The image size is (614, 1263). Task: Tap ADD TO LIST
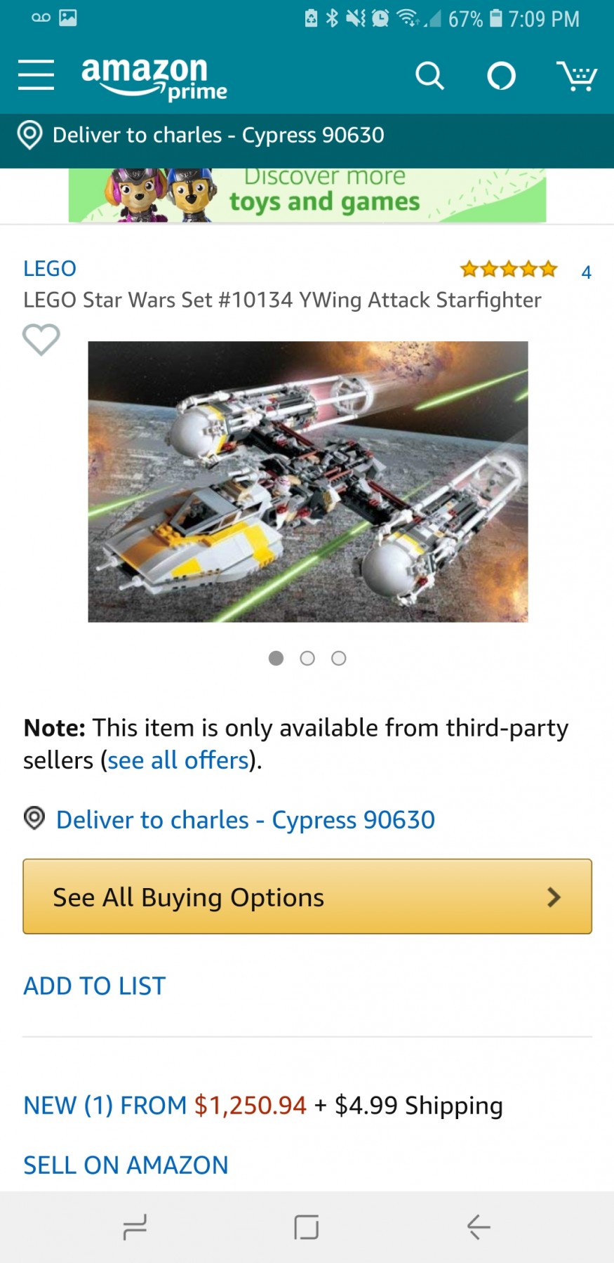click(x=95, y=986)
